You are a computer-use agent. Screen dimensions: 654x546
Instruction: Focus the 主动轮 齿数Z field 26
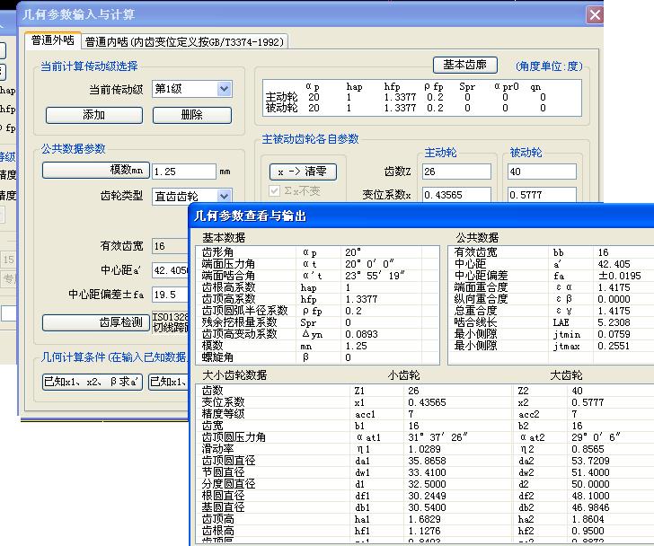pyautogui.click(x=456, y=172)
